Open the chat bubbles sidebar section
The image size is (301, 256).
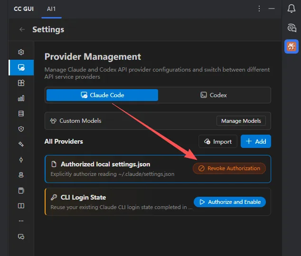coord(21,237)
